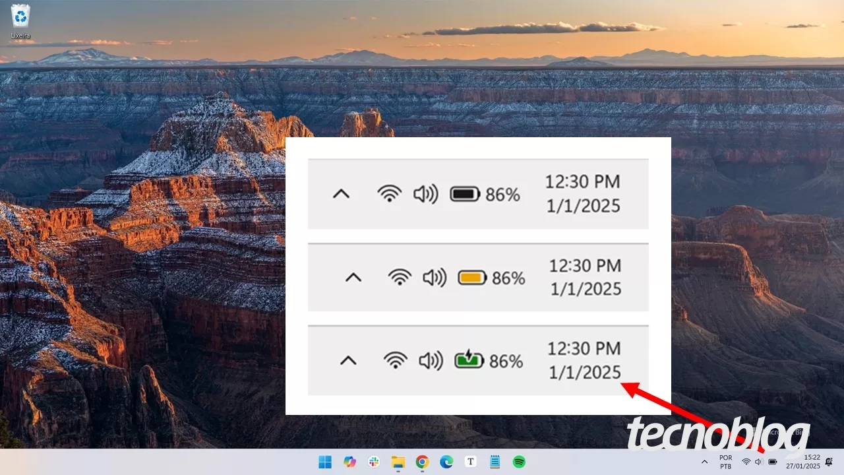The image size is (844, 475).
Task: Click the volume speaker icon in tray
Action: tap(759, 462)
